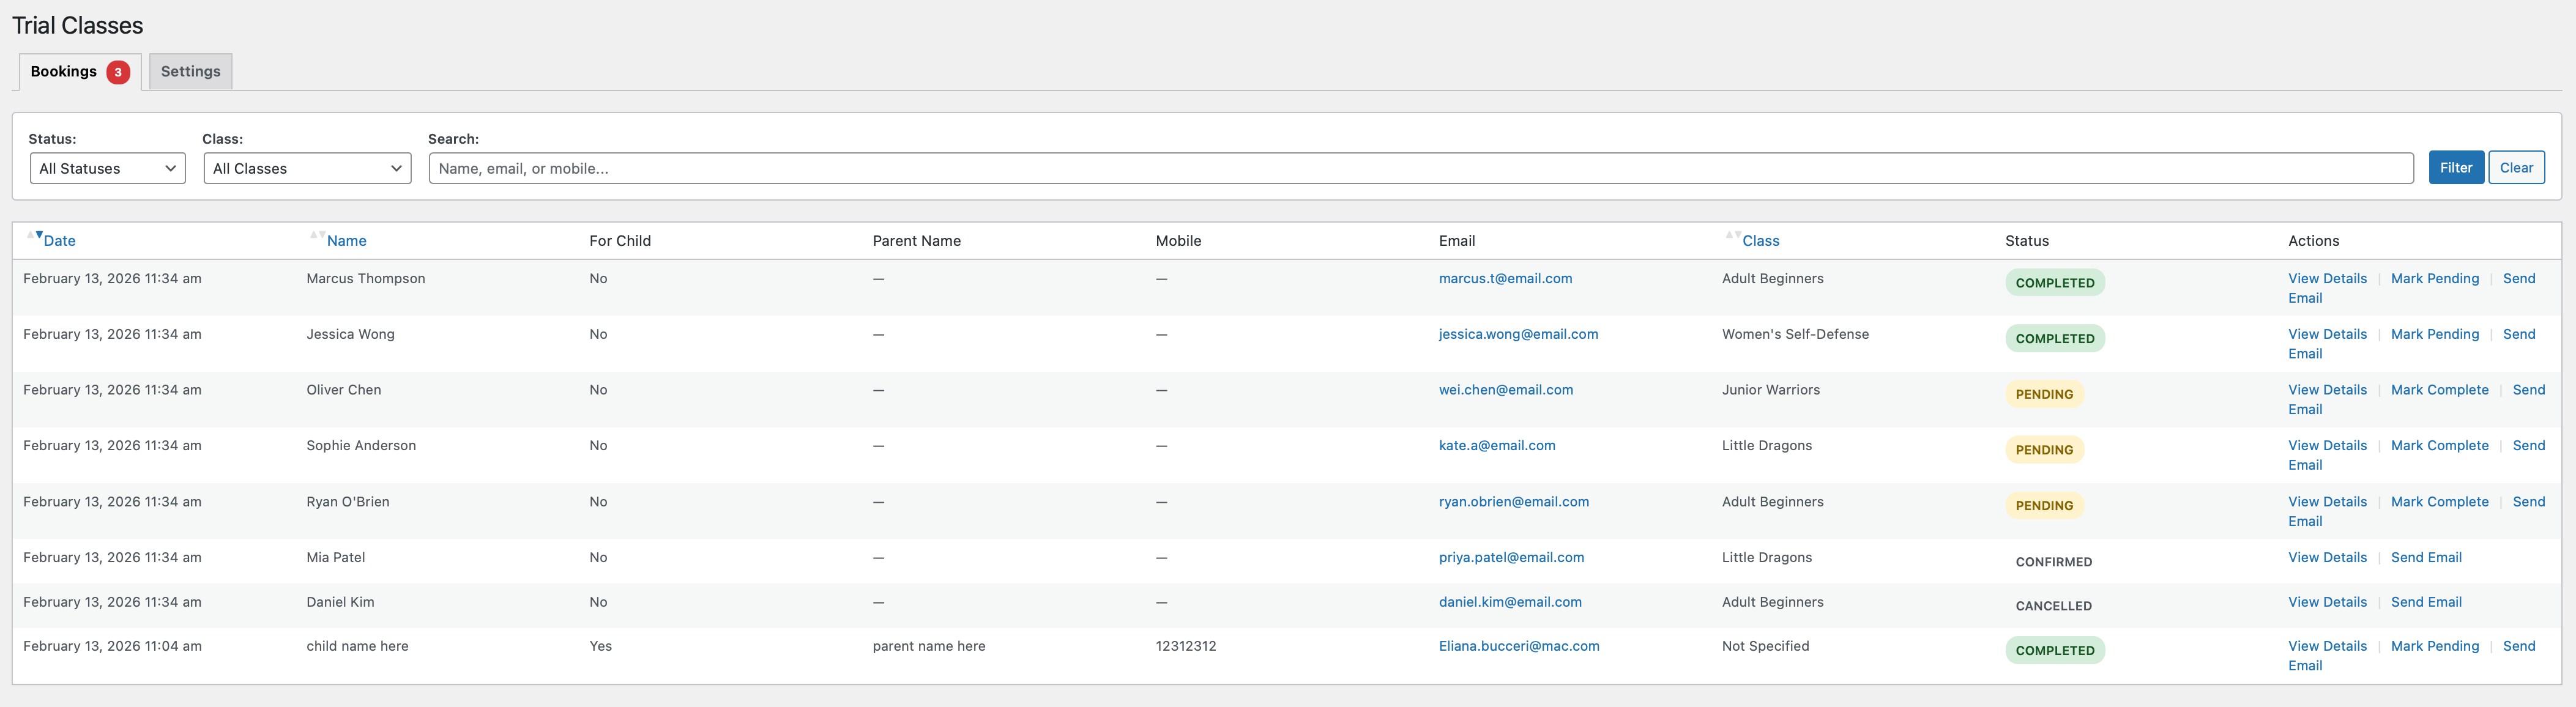Click the red notification badge showing 3

pos(117,71)
